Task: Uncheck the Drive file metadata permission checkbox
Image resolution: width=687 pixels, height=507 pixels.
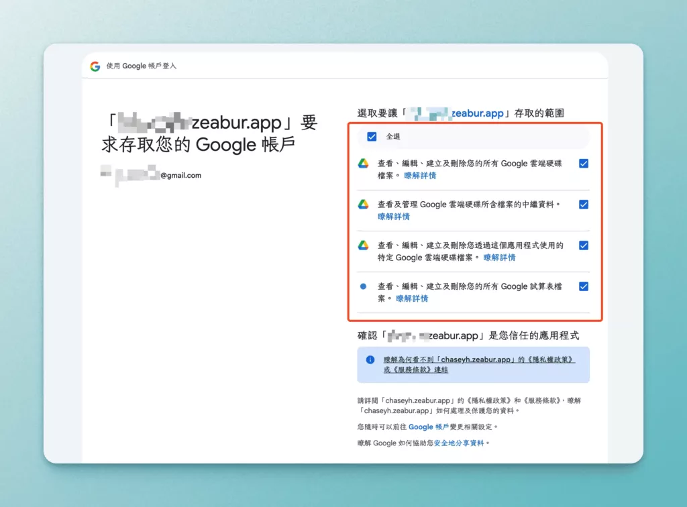Action: pos(584,205)
